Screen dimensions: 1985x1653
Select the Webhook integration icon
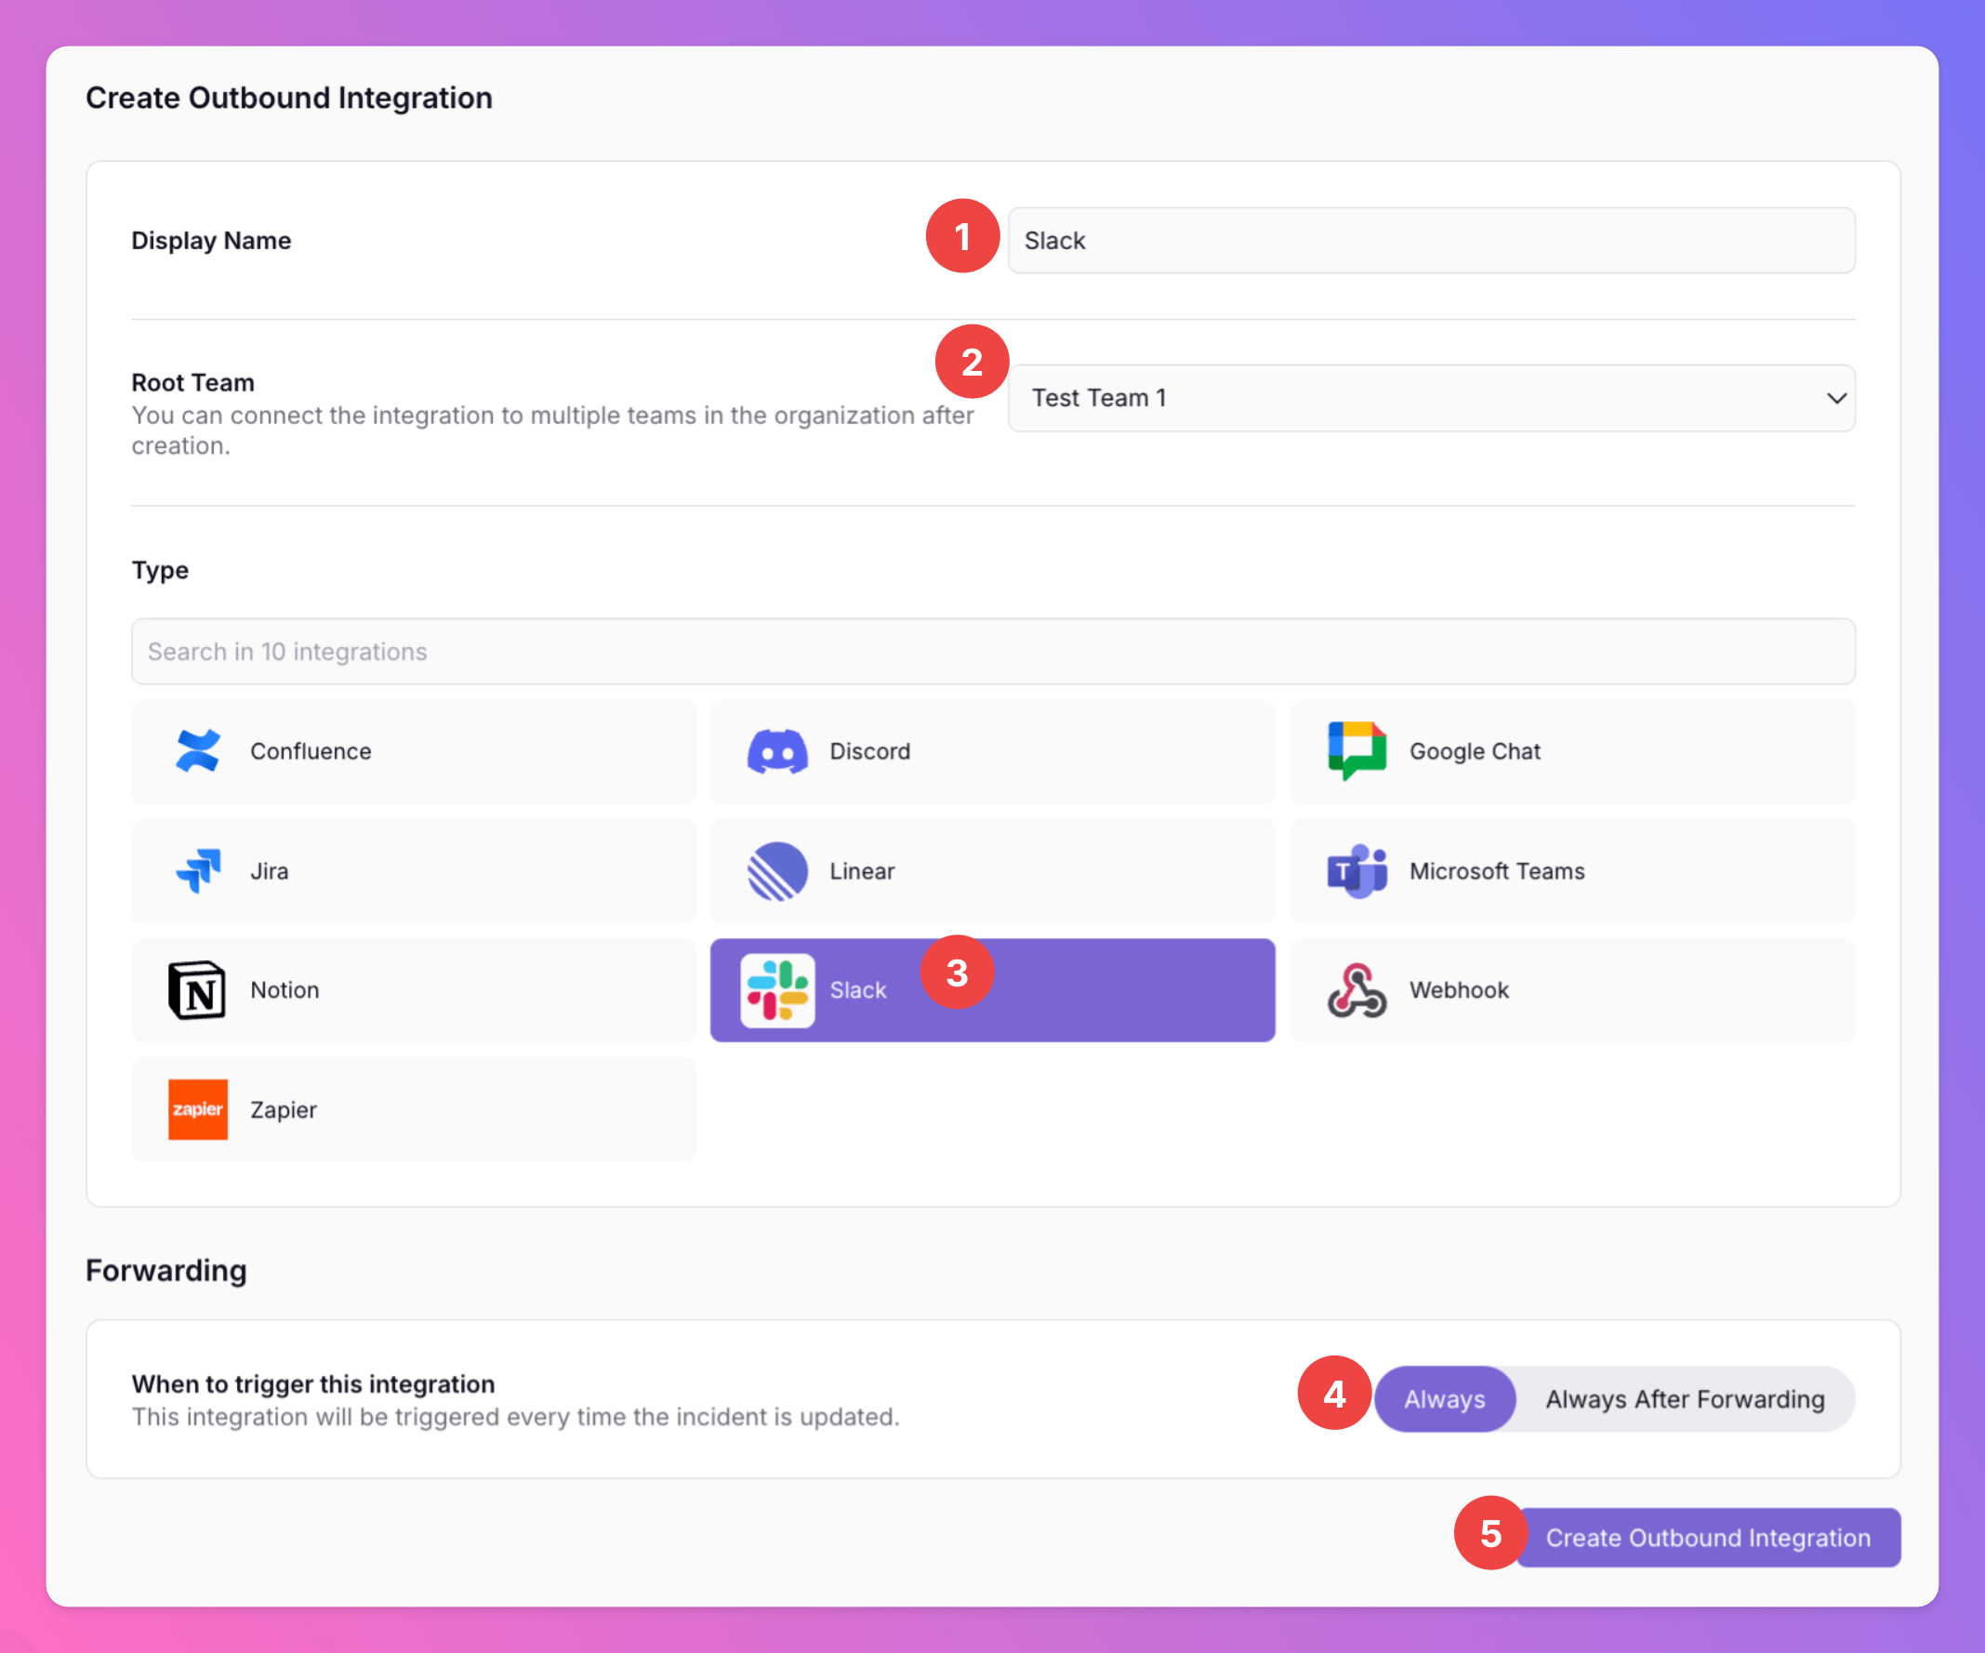(x=1356, y=990)
